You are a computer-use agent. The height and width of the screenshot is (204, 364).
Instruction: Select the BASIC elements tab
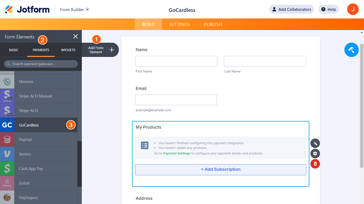click(x=14, y=50)
